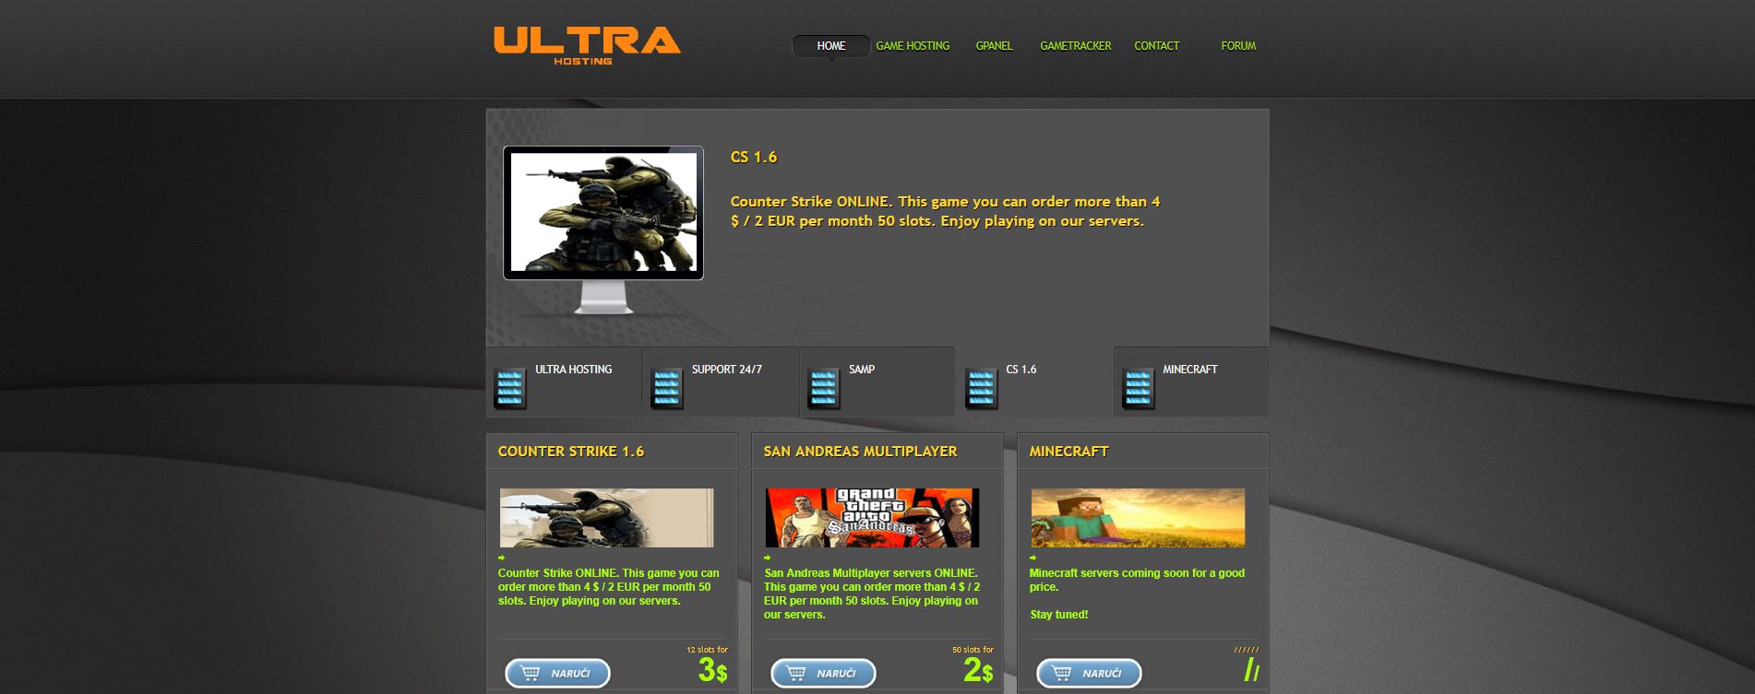Click NARUČI button under Counter Strike

point(557,673)
